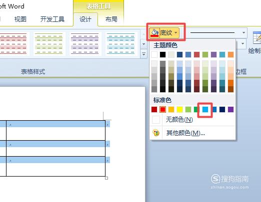Screen dimensions: 261x202
Task: Choose darkest orange shade in theme colors
Action: 230,89
